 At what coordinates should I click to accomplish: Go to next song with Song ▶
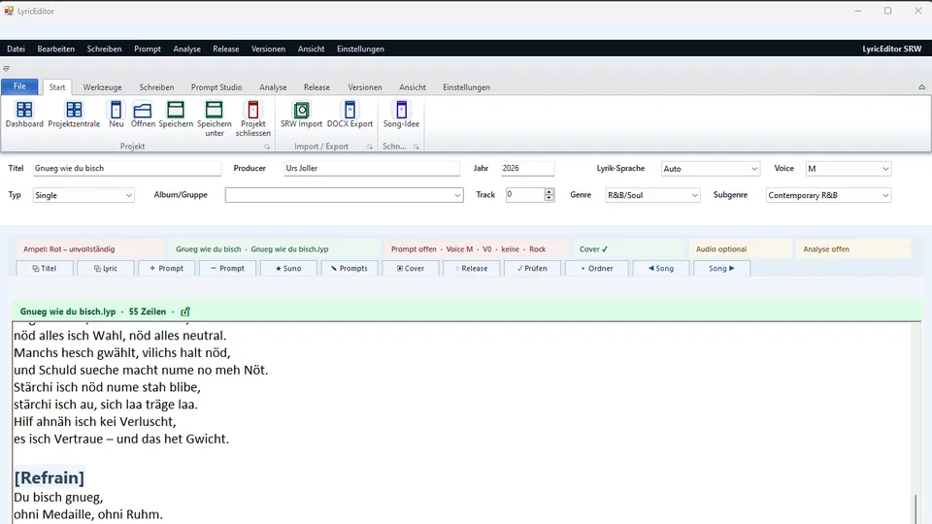point(721,269)
